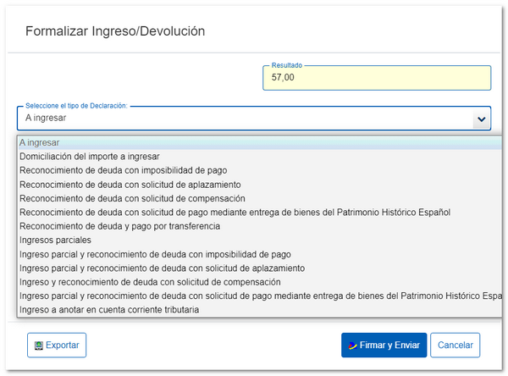Choose the 'Ingresos parciales' option
508x376 pixels.
(55, 240)
